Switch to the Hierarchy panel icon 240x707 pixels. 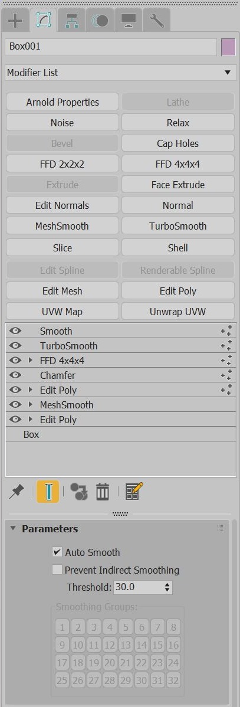point(71,21)
